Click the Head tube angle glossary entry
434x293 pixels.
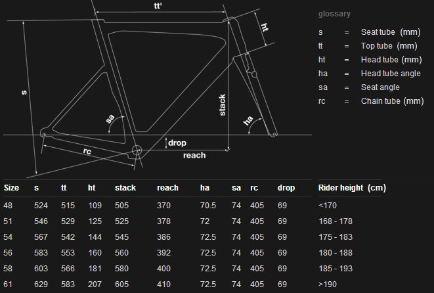pos(391,74)
